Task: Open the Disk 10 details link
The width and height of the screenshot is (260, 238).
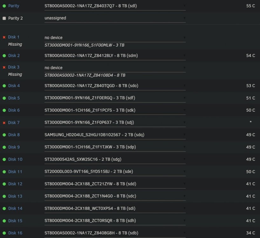Action: click(x=15, y=159)
